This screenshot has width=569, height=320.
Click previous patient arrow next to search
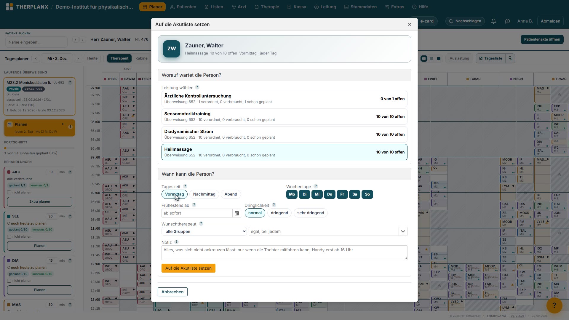point(76,39)
